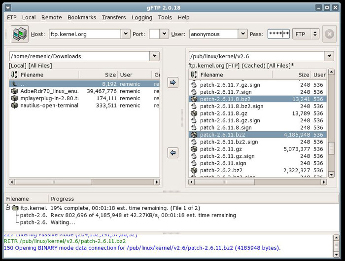Click the patch-2.6.11.gz.sign file icon
This screenshot has height=261, width=345.
194,156
